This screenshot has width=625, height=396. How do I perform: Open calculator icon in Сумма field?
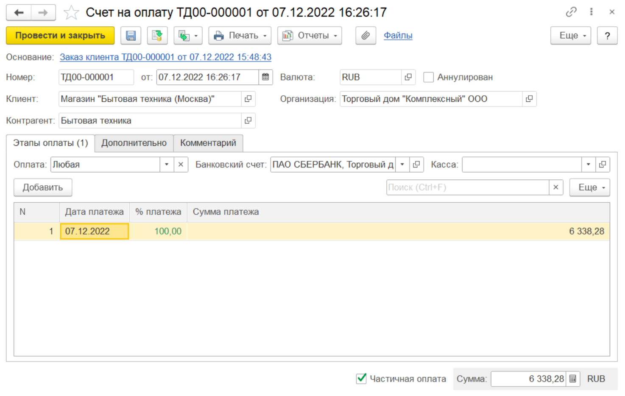coord(572,379)
